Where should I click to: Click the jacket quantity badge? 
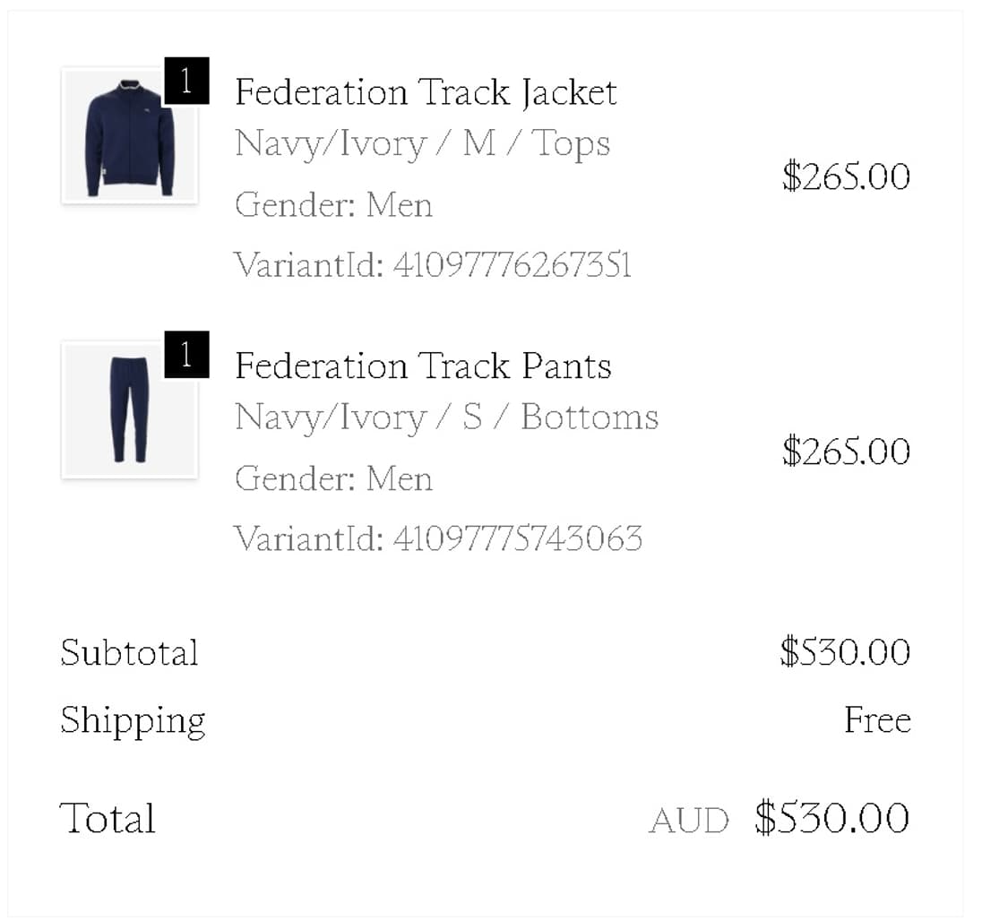click(186, 82)
